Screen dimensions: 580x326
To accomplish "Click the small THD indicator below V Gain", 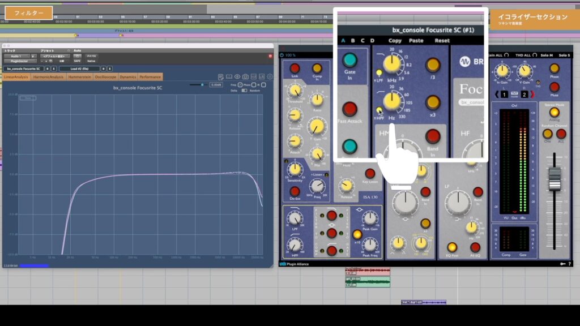I will tap(538, 83).
